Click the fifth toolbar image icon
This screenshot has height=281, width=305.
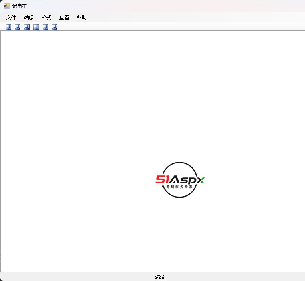click(45, 27)
